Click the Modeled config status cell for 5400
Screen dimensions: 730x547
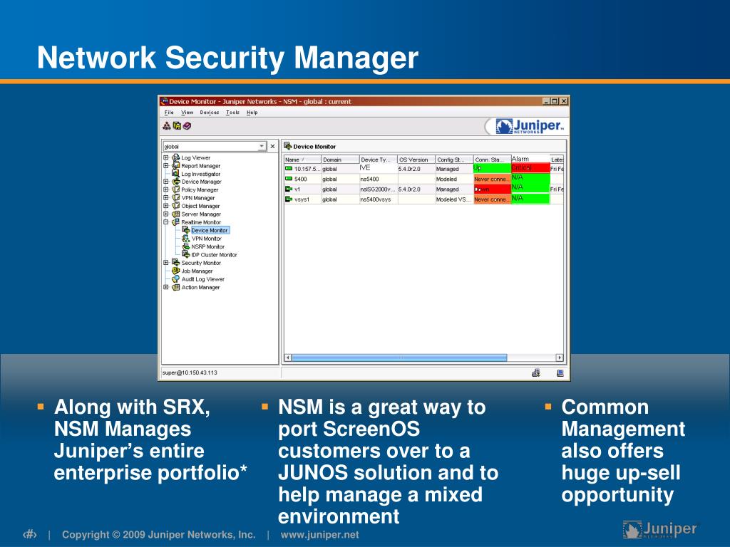point(454,179)
